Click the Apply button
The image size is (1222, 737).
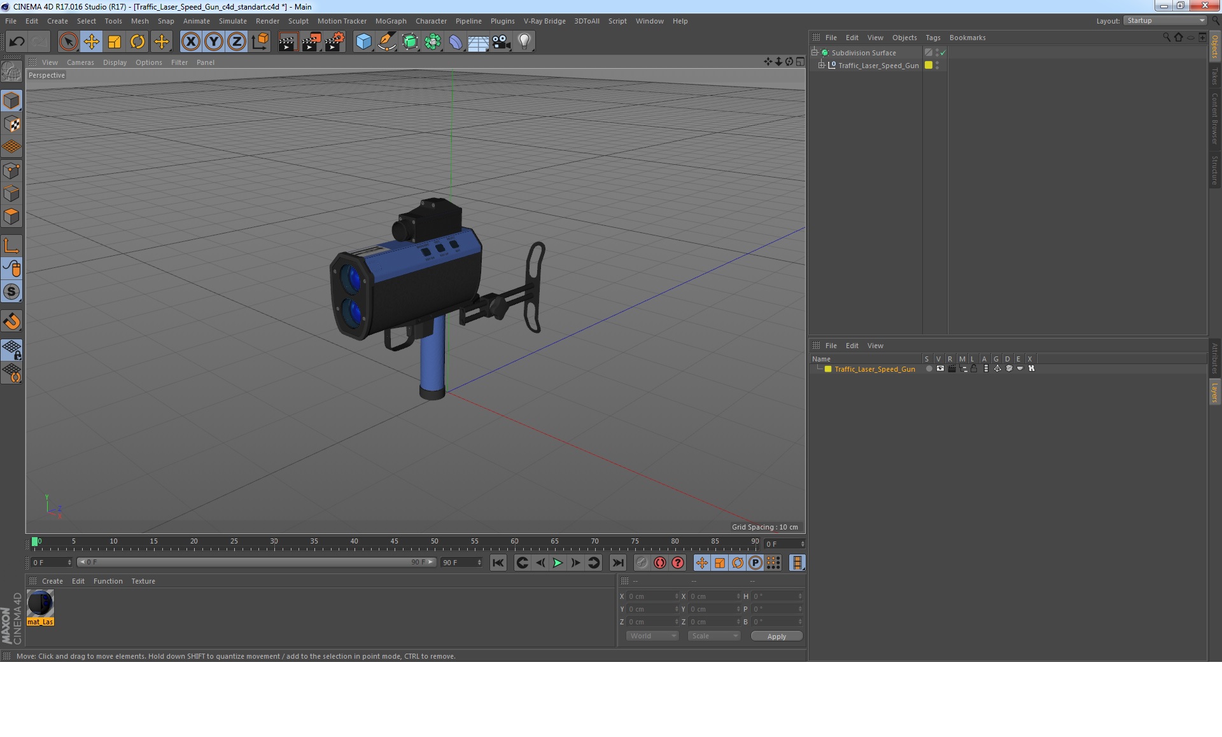pos(776,636)
